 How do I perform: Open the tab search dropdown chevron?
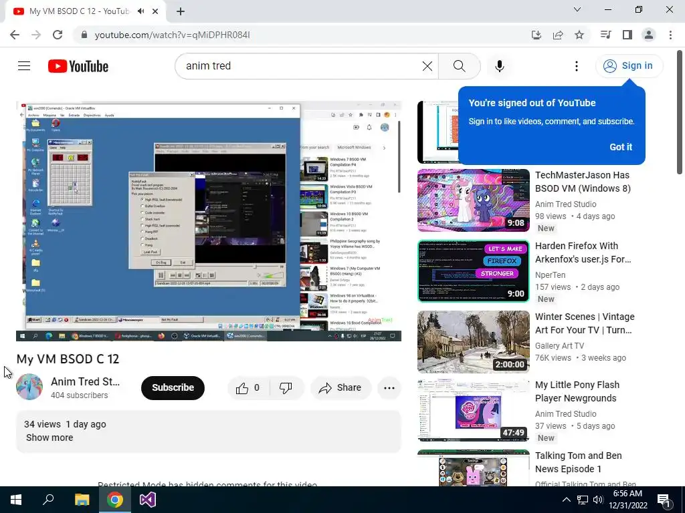pos(577,9)
